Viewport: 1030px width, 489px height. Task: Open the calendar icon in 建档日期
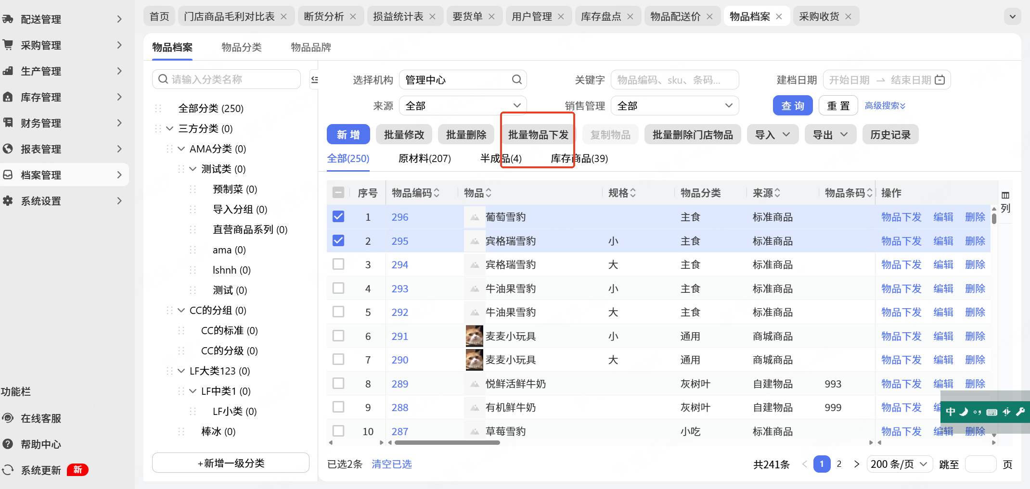940,80
